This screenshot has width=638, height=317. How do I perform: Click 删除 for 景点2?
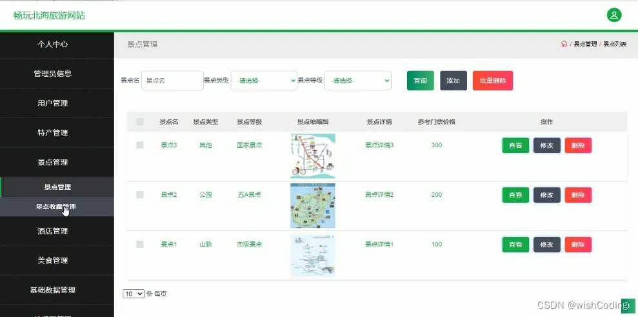coord(578,195)
